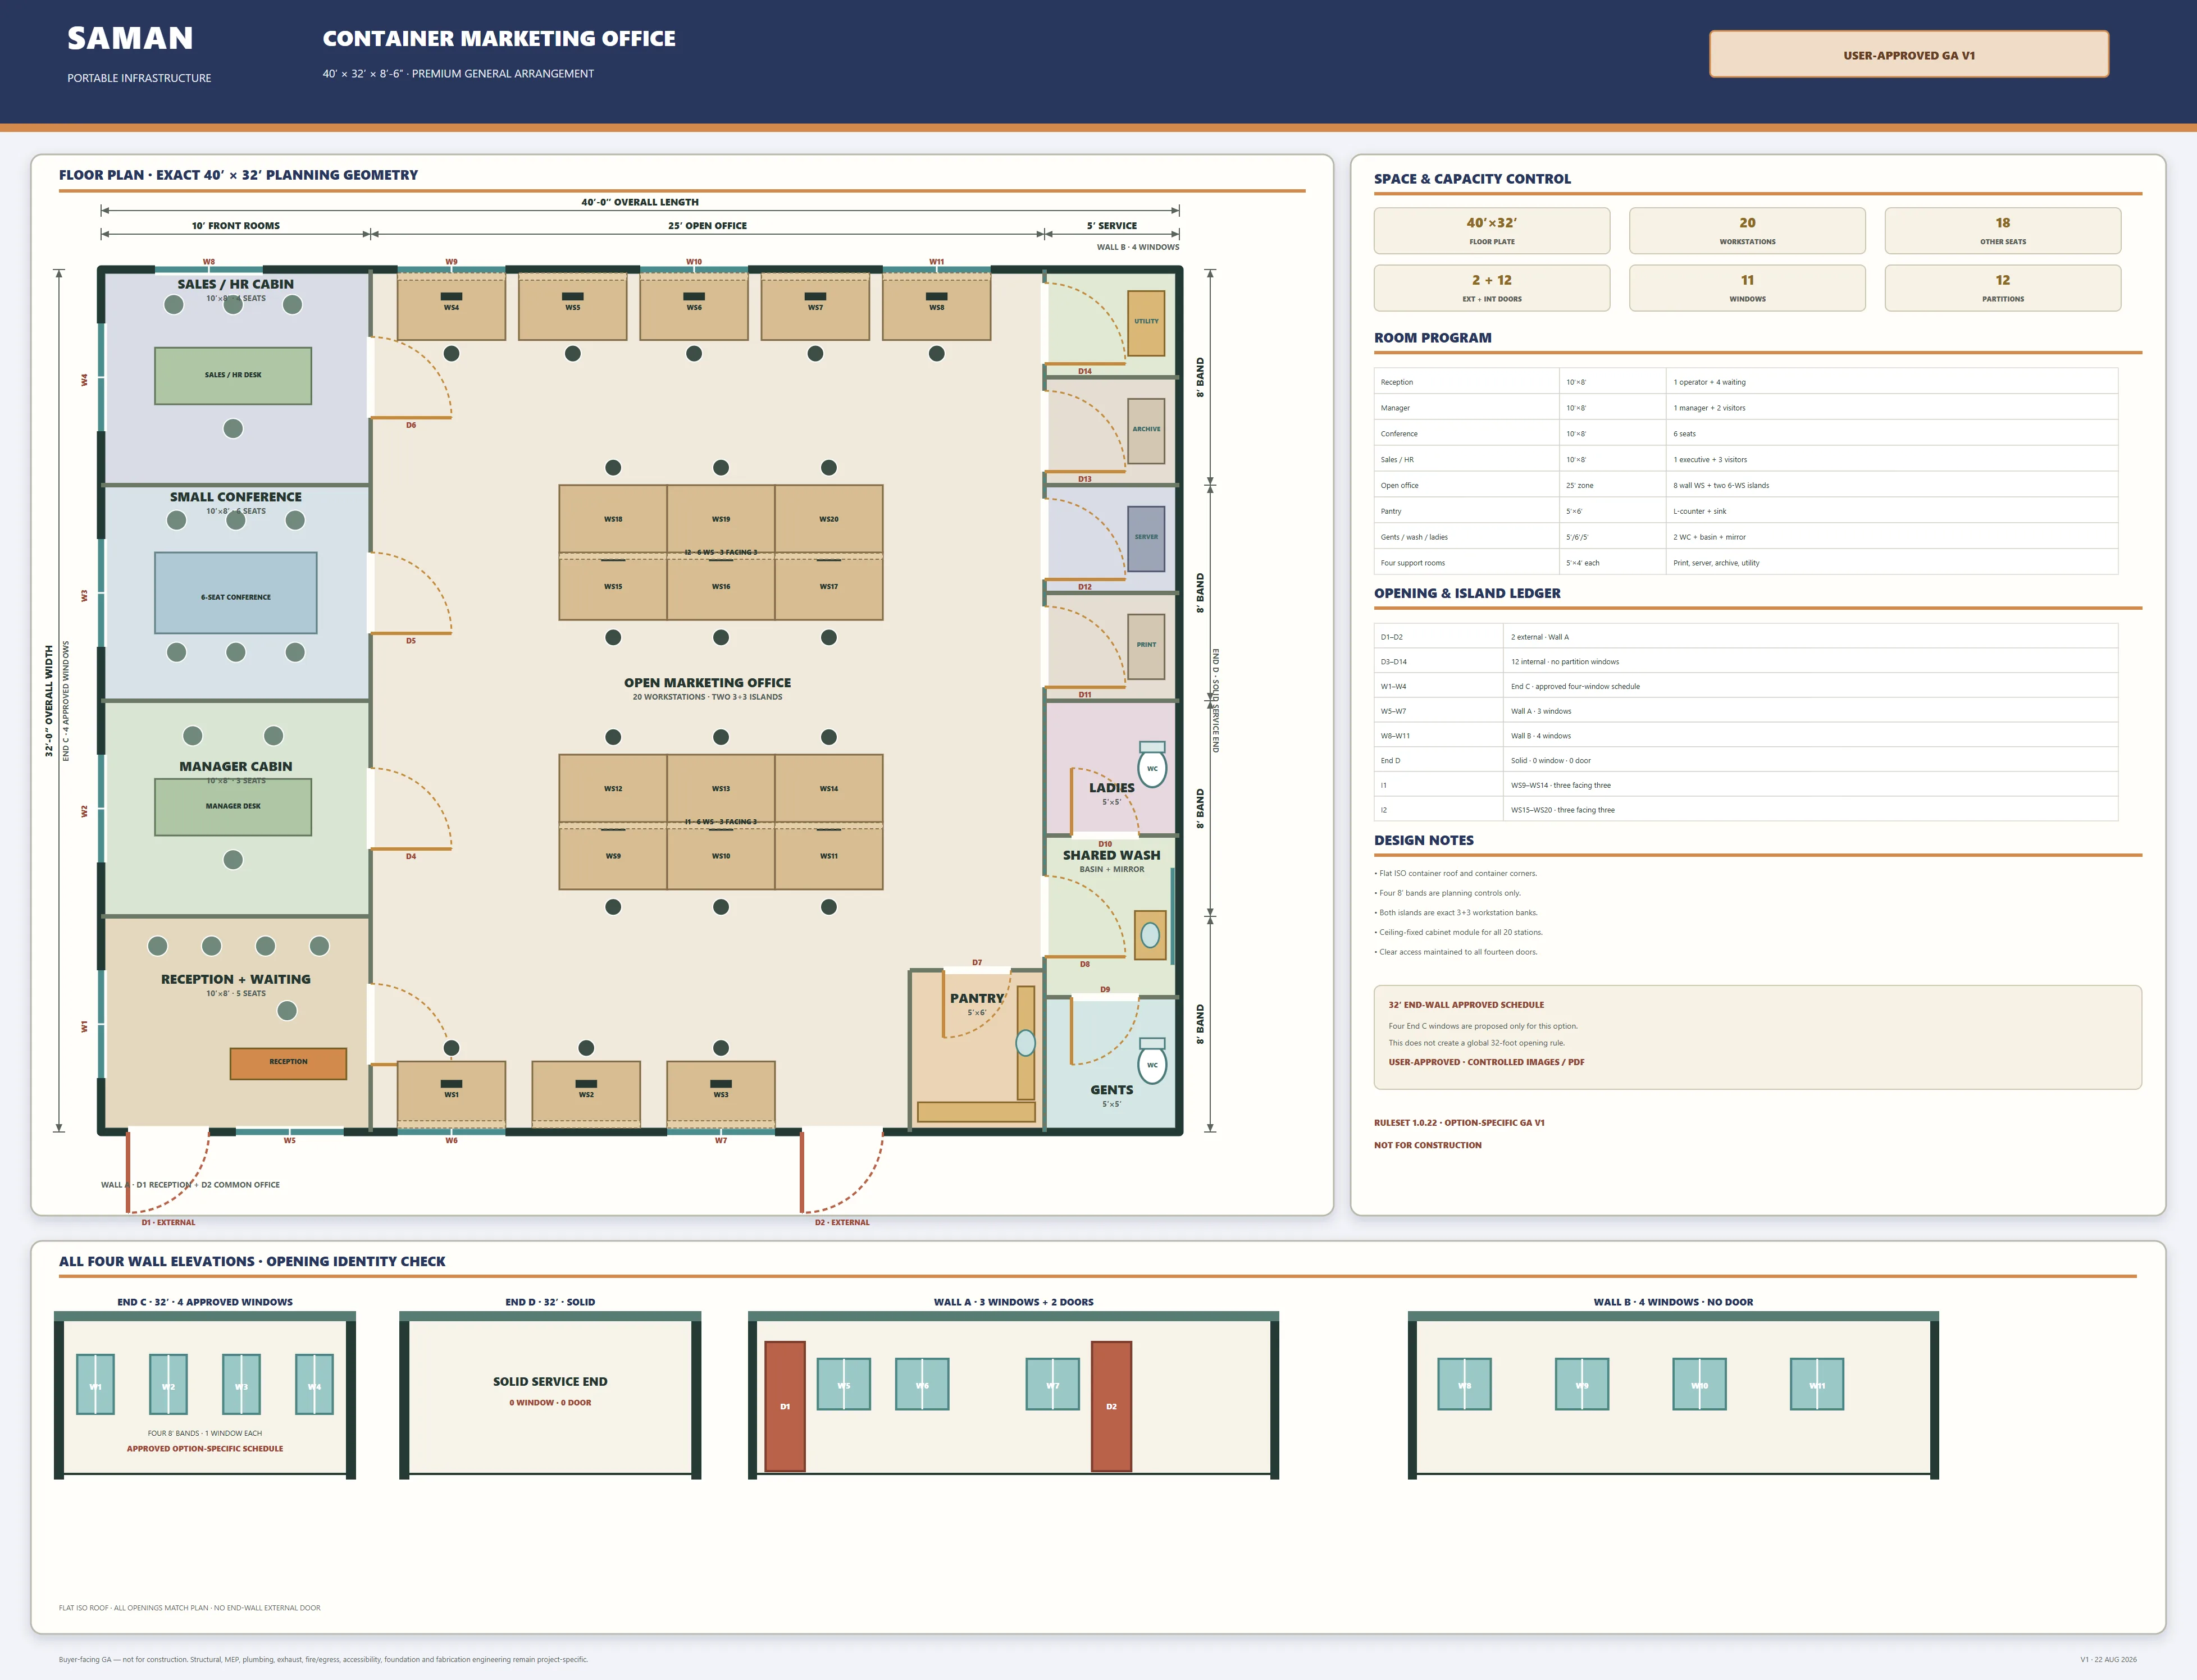
Task: Click the Pantry row in Room Program
Action: coord(1746,511)
